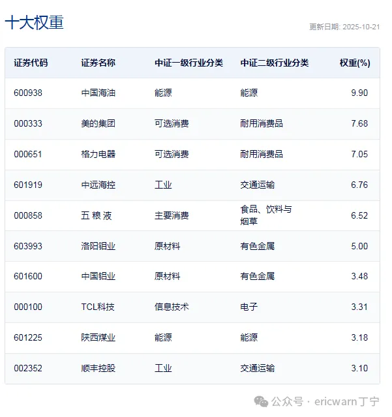Click the 中证一级行业分类 column header
This screenshot has height=417, width=392.
coord(188,63)
